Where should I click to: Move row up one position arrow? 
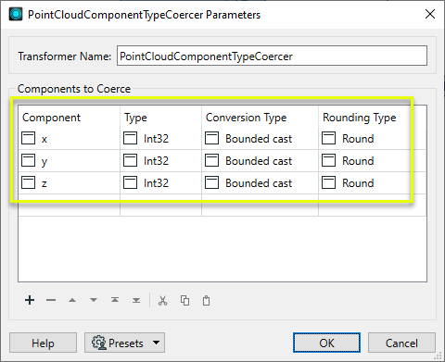[x=72, y=300]
